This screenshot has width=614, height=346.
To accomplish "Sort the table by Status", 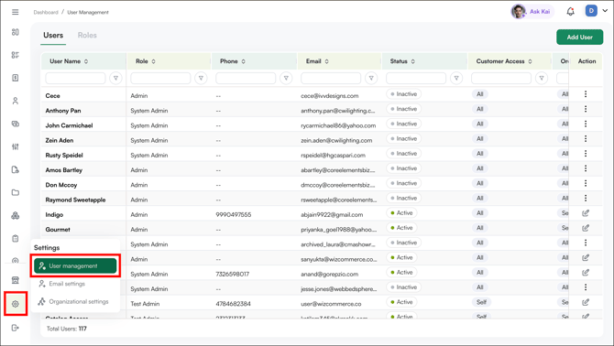I will click(412, 61).
